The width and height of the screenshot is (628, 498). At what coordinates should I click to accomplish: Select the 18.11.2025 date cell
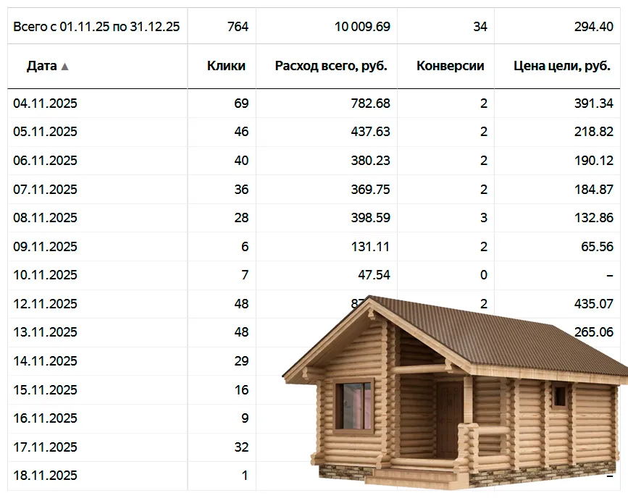pyautogui.click(x=45, y=476)
